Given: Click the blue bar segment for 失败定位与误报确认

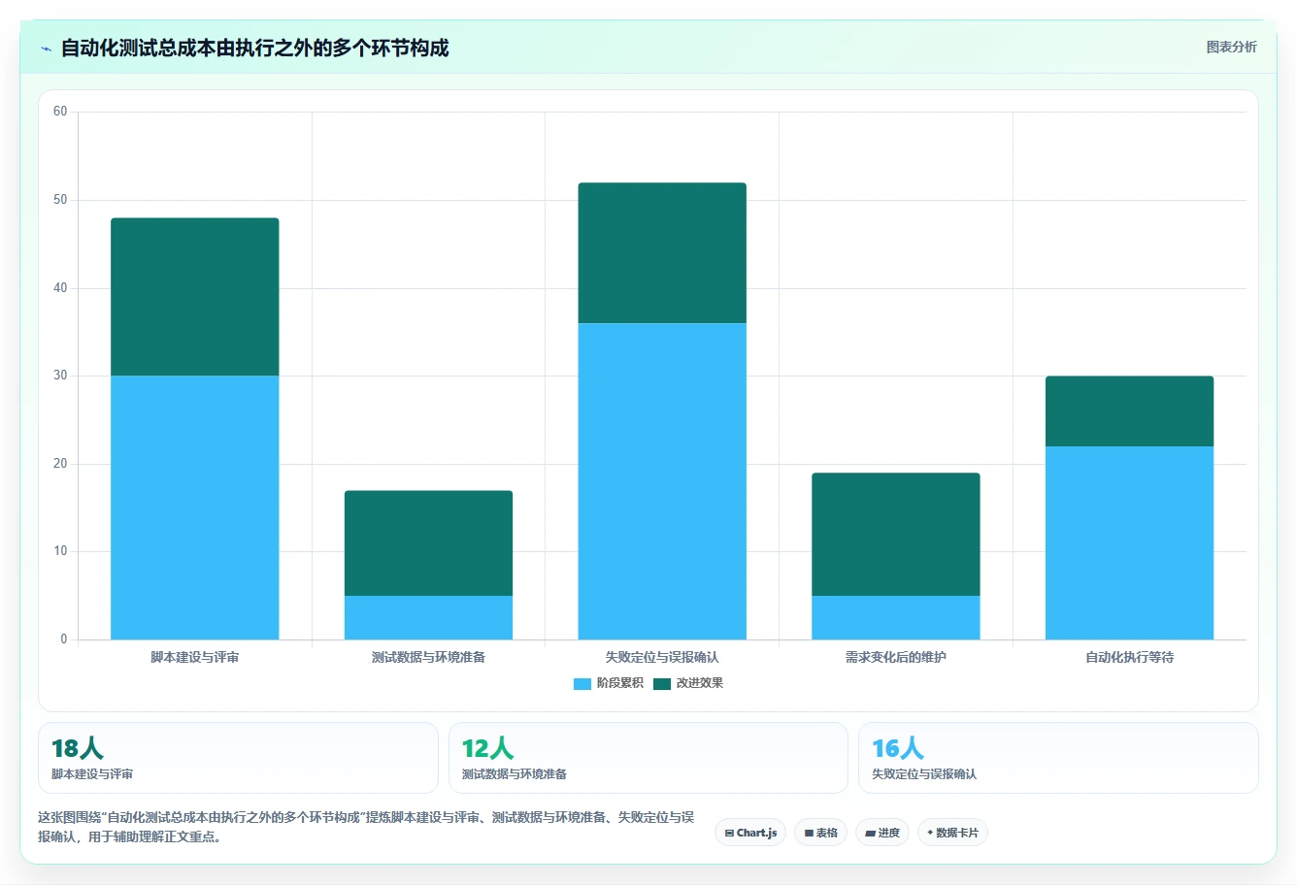Looking at the screenshot, I should [x=662, y=481].
